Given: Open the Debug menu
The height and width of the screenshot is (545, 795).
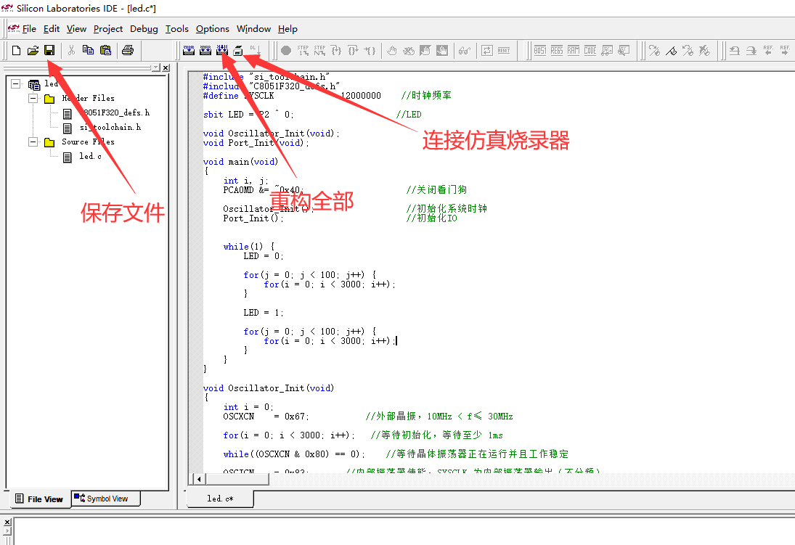Looking at the screenshot, I should pos(144,29).
